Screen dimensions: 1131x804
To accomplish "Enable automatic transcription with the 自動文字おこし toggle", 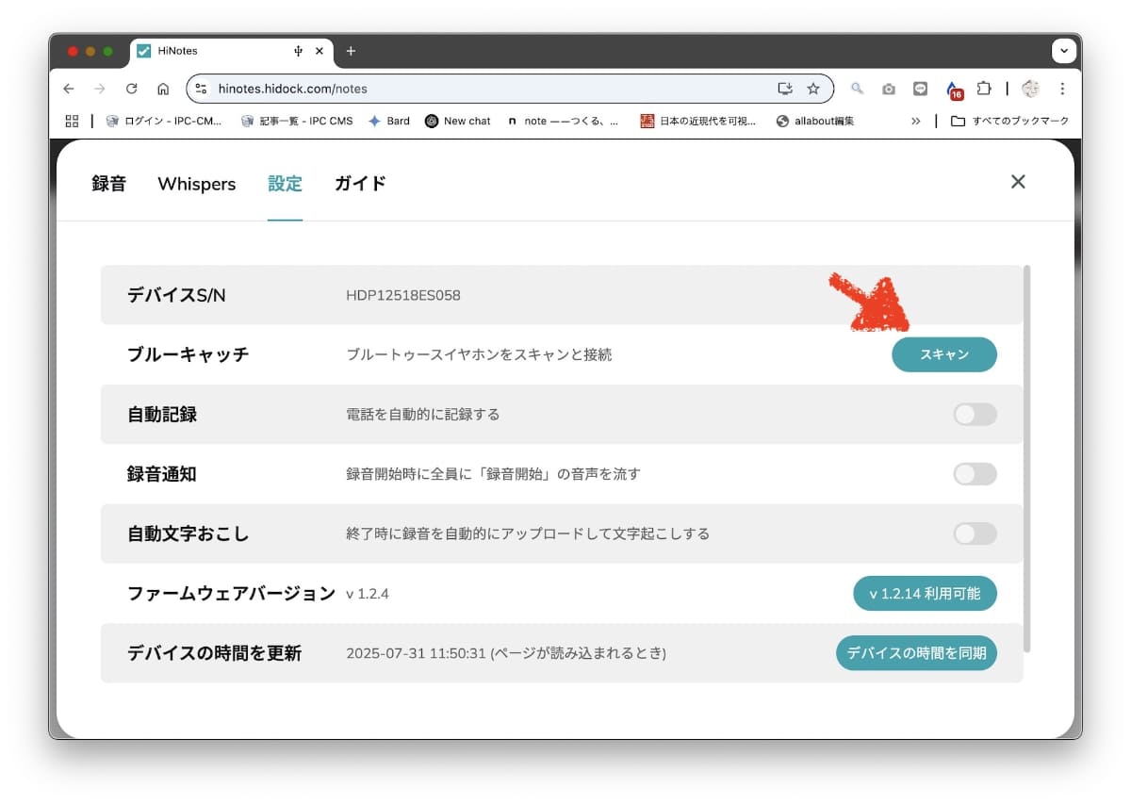I will click(975, 533).
